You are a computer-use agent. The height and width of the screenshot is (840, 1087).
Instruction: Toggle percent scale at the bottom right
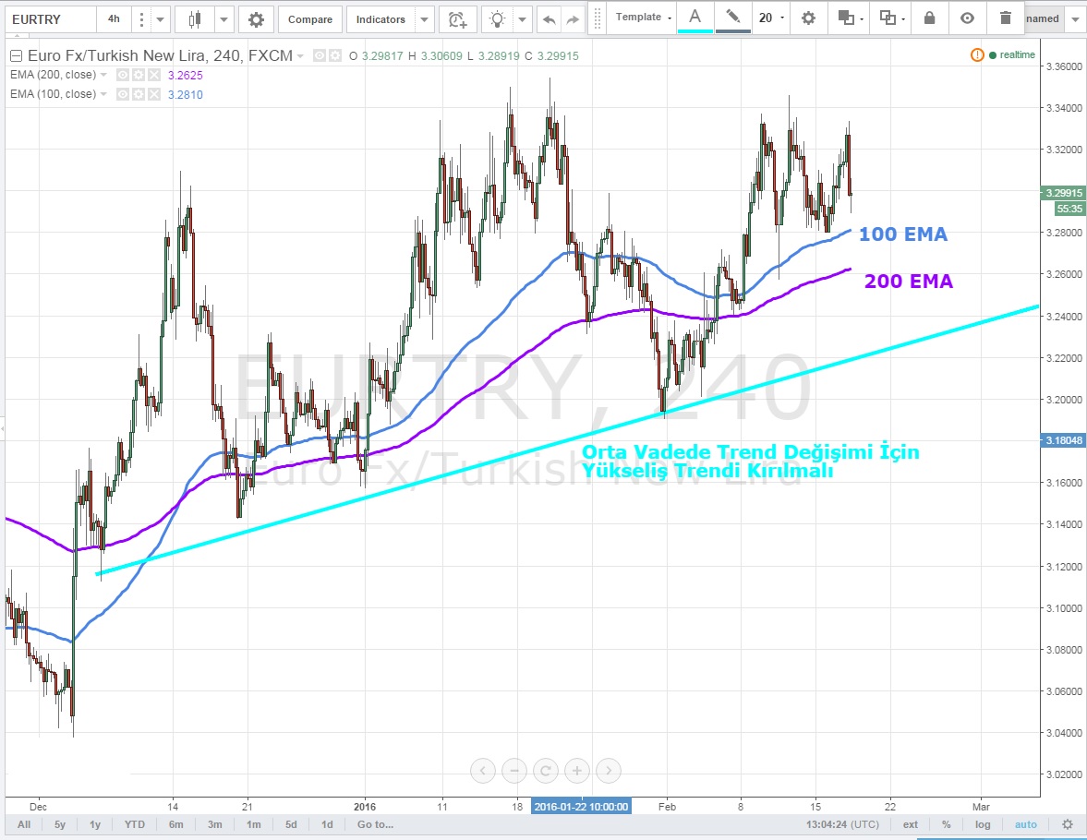[947, 824]
